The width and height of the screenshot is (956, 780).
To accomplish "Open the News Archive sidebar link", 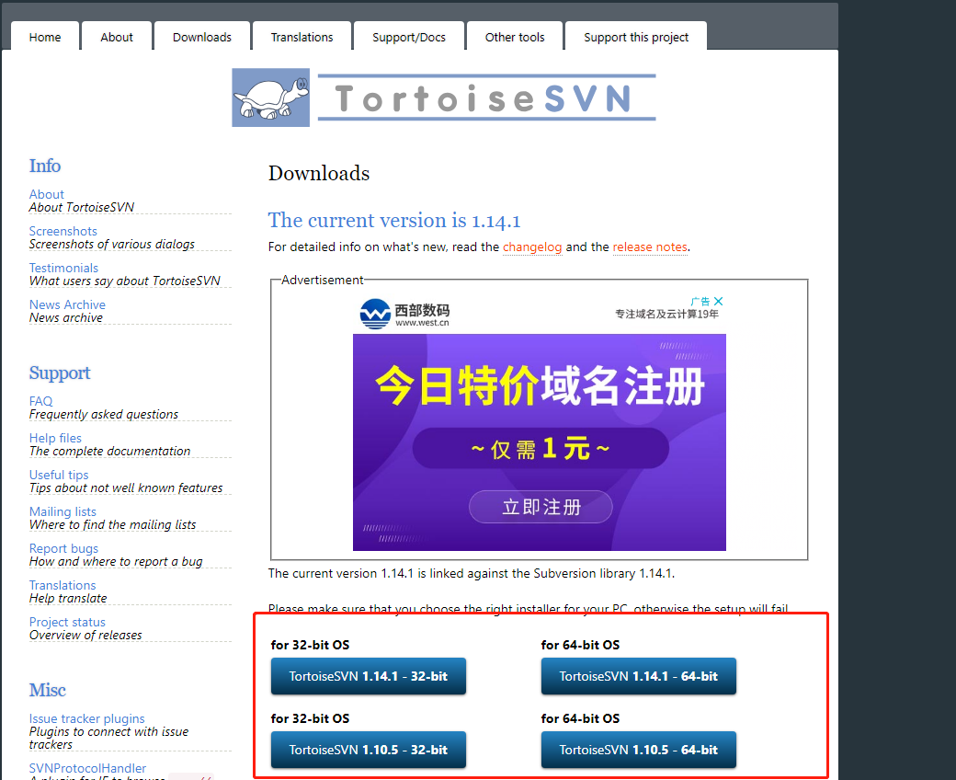I will click(x=67, y=304).
